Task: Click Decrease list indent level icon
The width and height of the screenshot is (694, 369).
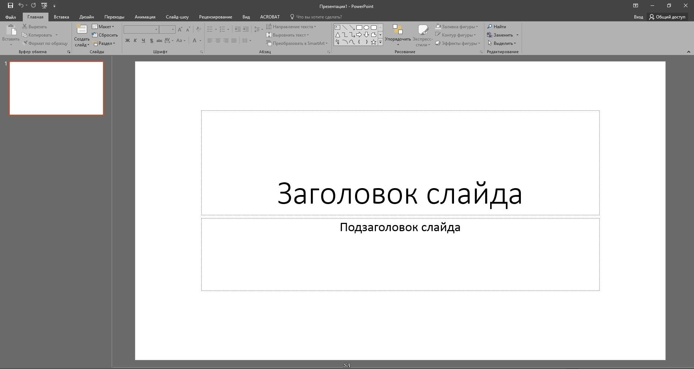Action: pos(237,29)
